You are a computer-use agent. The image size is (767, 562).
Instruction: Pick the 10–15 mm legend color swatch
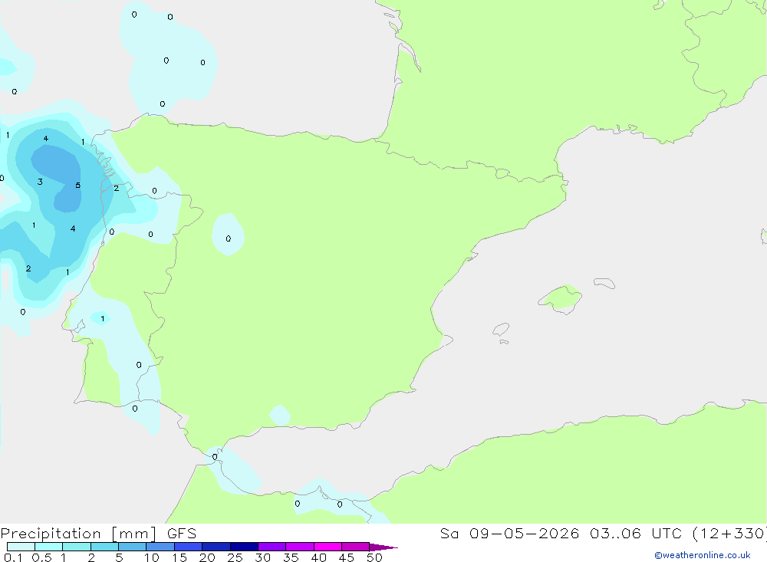(160, 547)
